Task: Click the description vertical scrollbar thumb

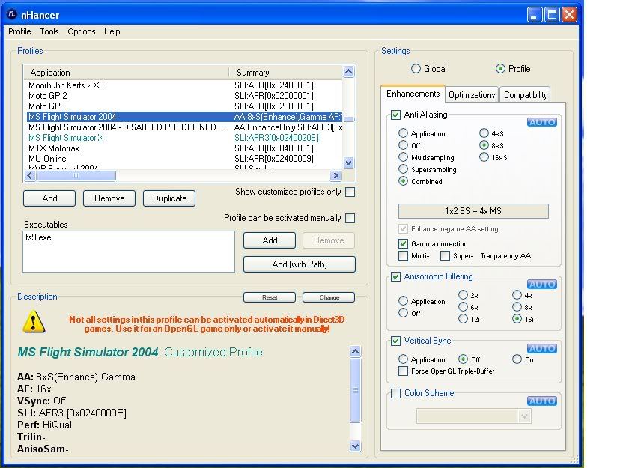Action: (356, 390)
